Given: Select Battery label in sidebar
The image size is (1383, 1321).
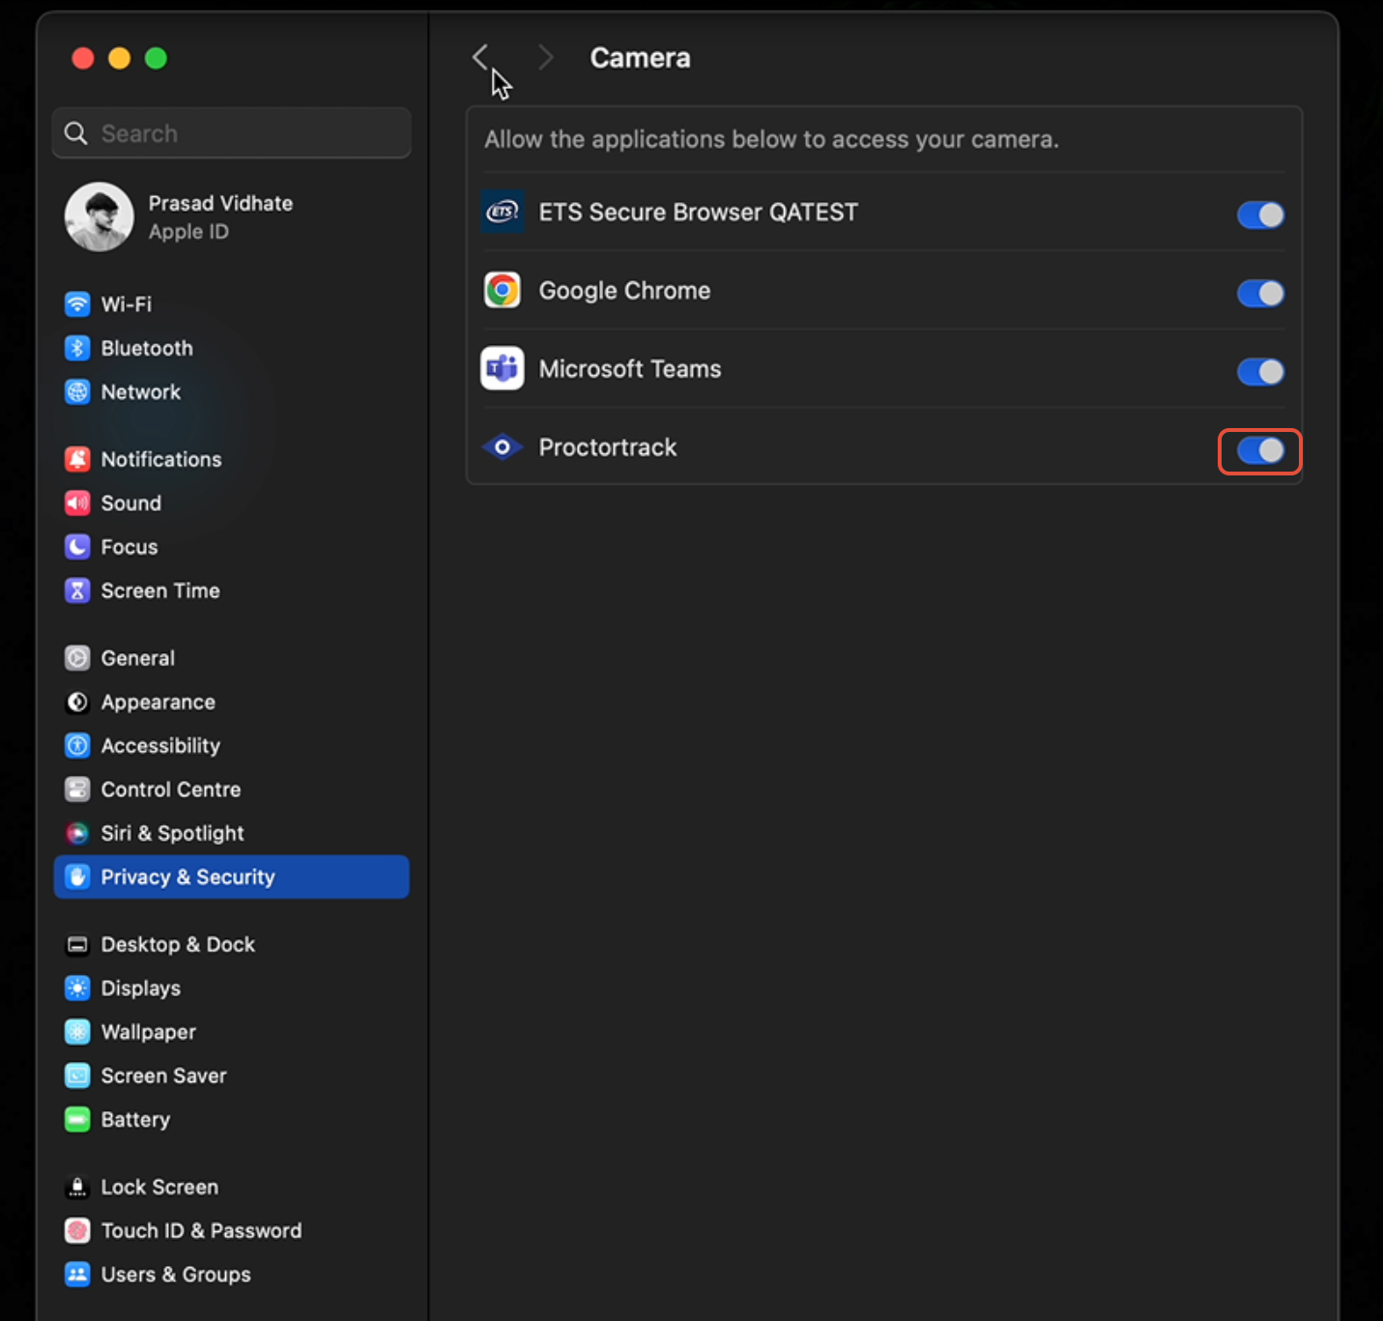Looking at the screenshot, I should point(135,1119).
